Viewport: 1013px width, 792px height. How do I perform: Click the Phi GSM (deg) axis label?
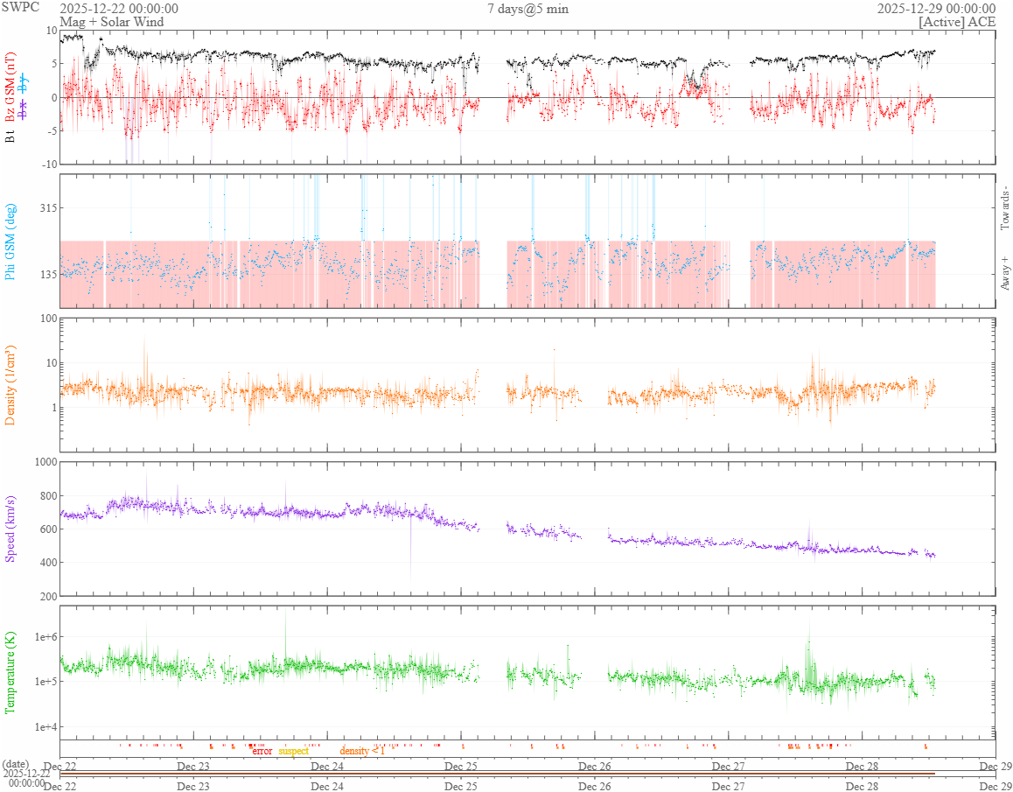pos(10,242)
